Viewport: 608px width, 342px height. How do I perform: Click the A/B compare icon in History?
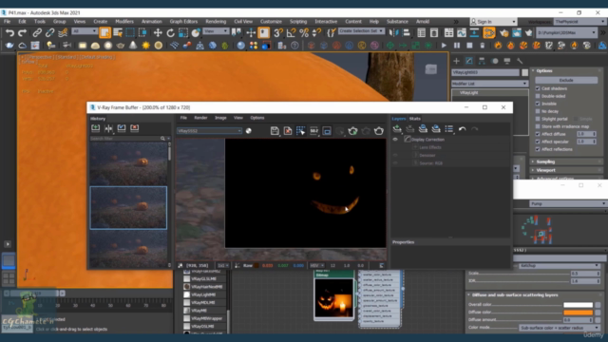(x=108, y=128)
